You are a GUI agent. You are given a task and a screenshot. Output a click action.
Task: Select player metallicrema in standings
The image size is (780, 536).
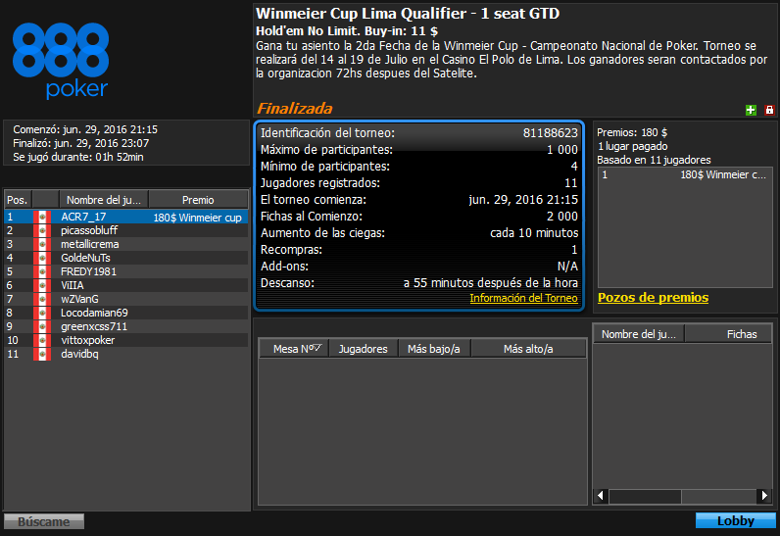point(126,244)
